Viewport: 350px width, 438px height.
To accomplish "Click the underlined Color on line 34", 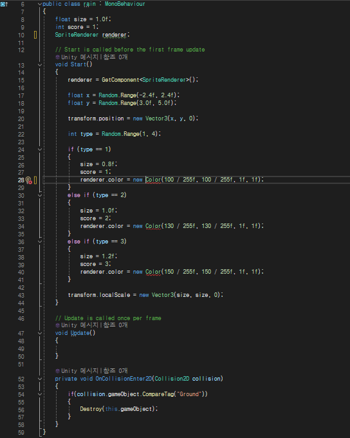I will [x=153, y=226].
